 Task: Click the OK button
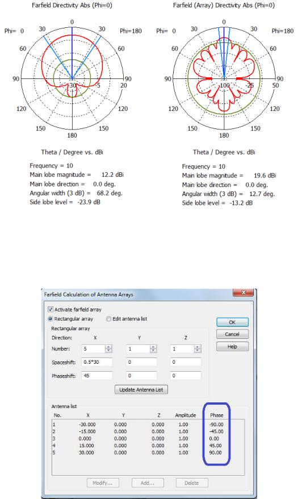pyautogui.click(x=232, y=322)
